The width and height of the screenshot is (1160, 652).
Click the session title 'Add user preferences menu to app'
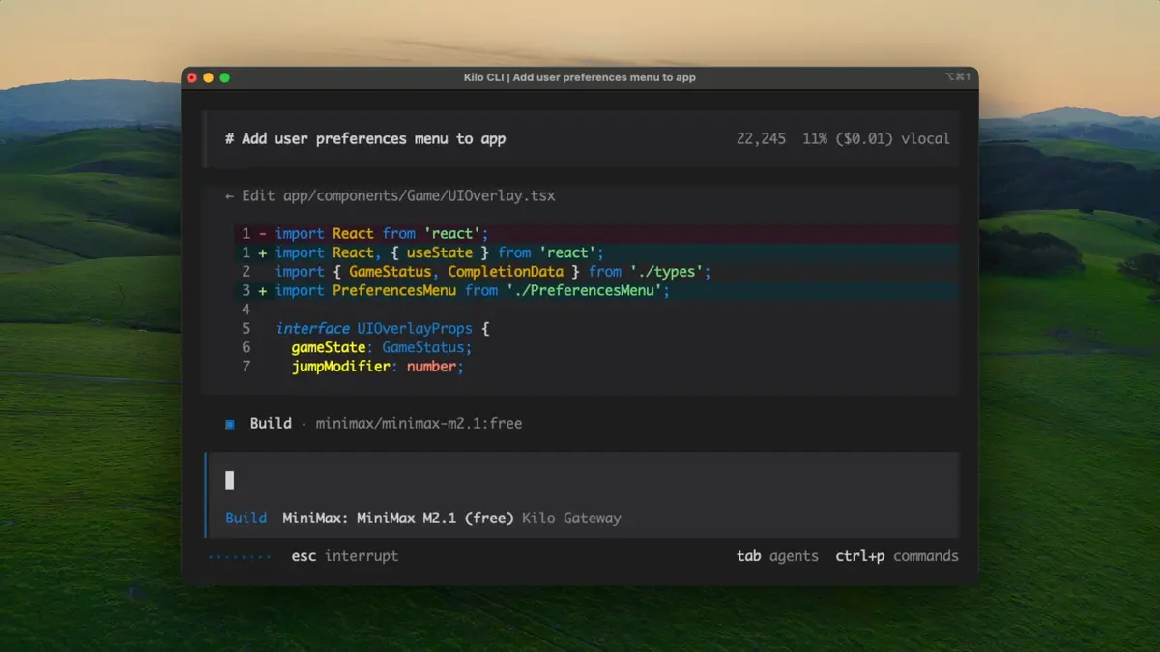[374, 139]
